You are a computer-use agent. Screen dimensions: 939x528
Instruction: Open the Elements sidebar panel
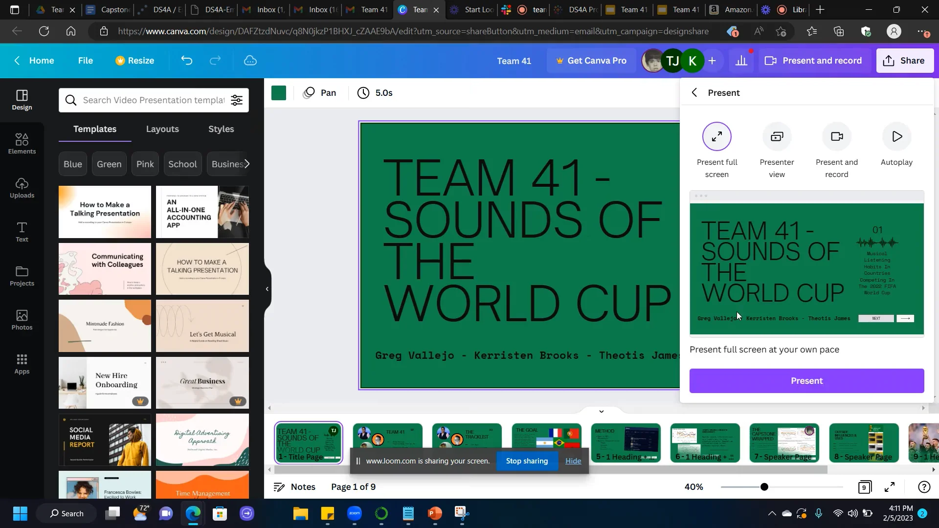pyautogui.click(x=22, y=144)
